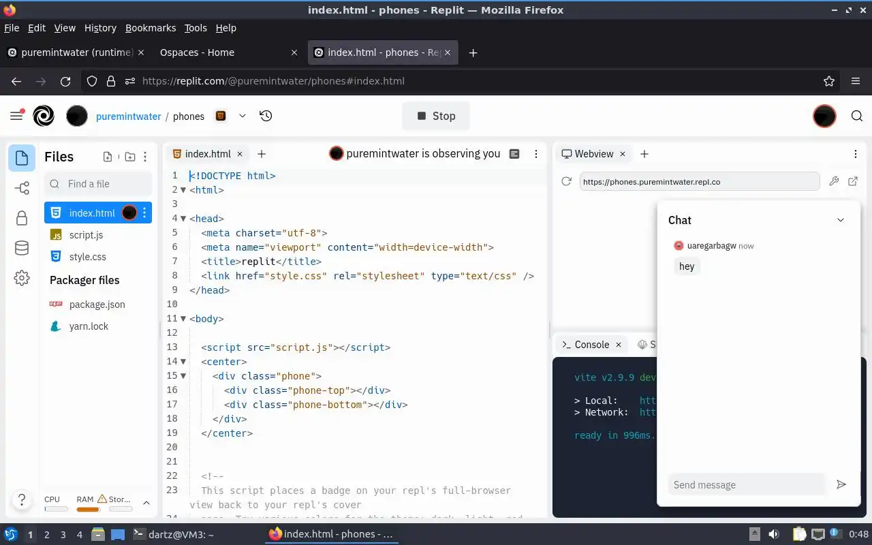
Task: Open the repl version history icon
Action: [266, 116]
